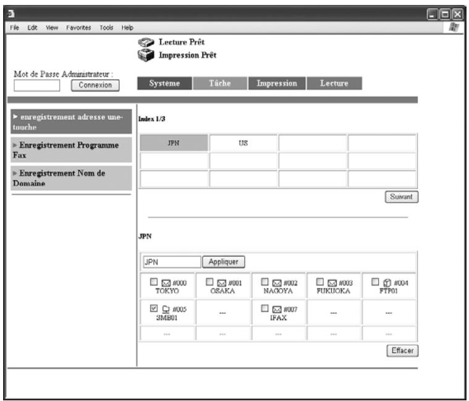The image size is (469, 401).
Task: Switch to the Lecture tab
Action: point(334,83)
